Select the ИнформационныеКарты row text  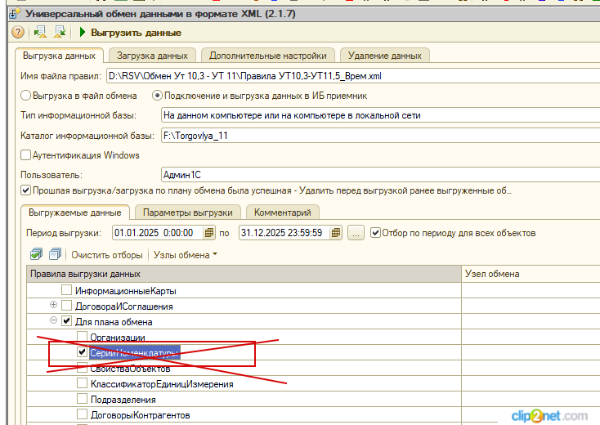126,291
